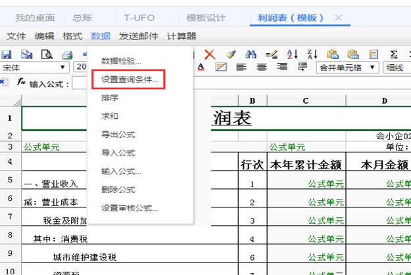The image size is (411, 275).
Task: Expand the 合并单元格 dropdown
Action: tap(373, 67)
